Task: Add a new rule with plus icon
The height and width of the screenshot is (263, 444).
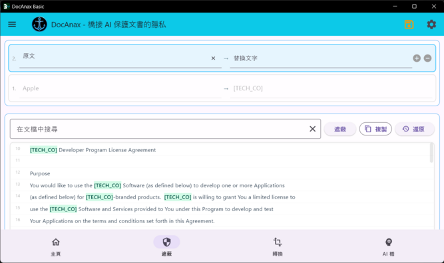Action: pos(417,58)
